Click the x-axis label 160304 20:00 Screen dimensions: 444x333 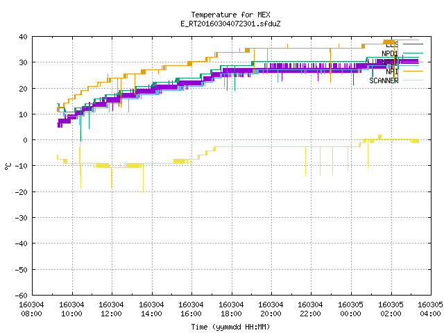click(271, 309)
